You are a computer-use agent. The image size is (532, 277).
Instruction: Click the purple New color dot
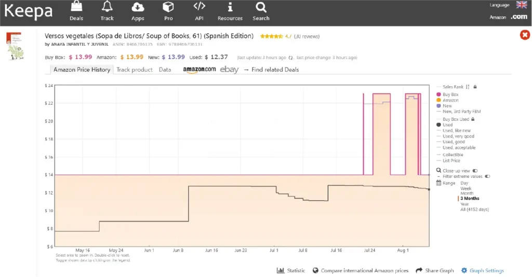[x=438, y=106]
